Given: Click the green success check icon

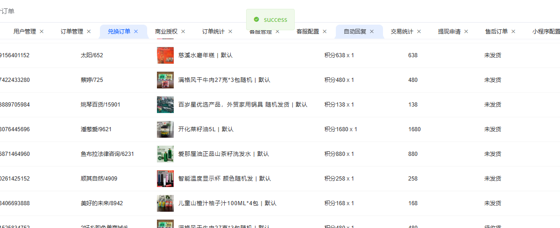Looking at the screenshot, I should tap(256, 20).
